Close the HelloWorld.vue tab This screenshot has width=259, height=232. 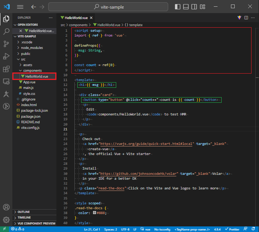[91, 18]
